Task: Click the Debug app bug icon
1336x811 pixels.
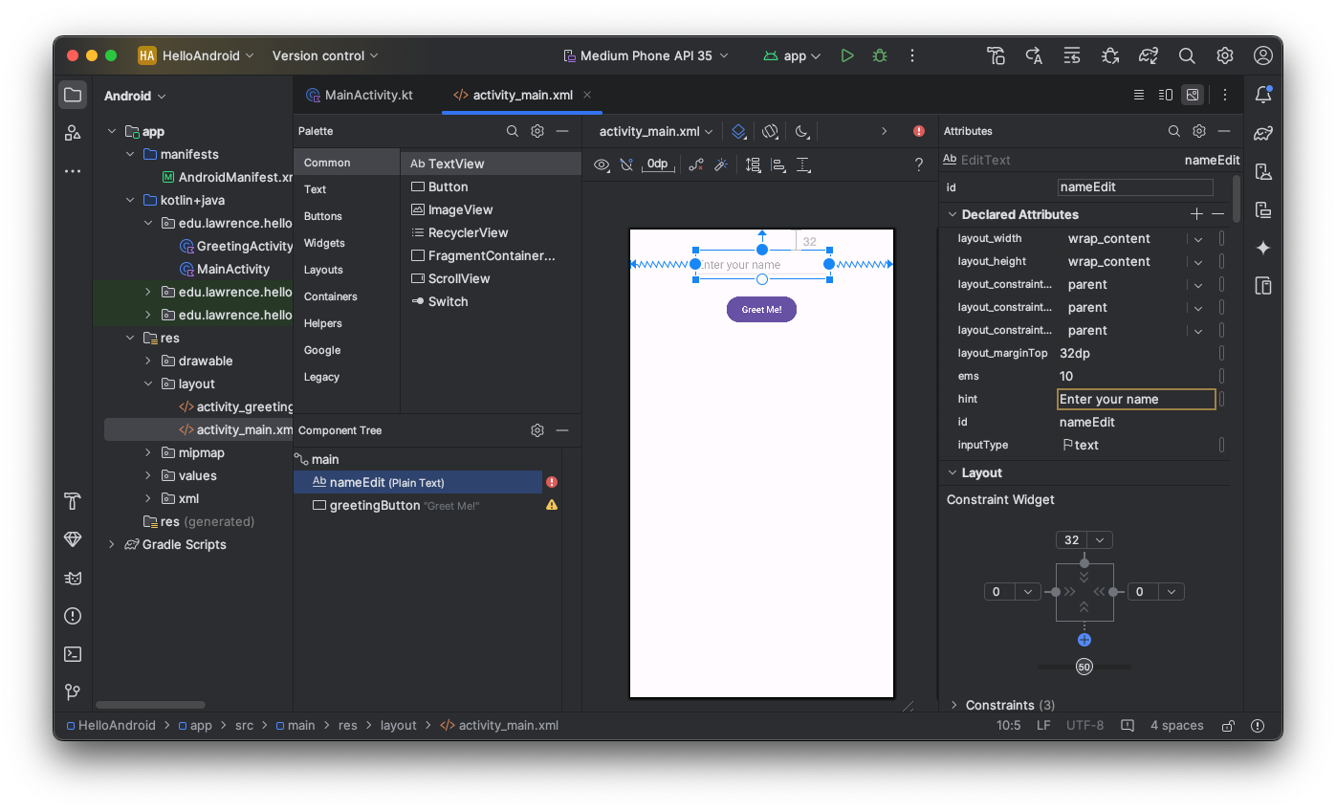Action: pos(880,55)
